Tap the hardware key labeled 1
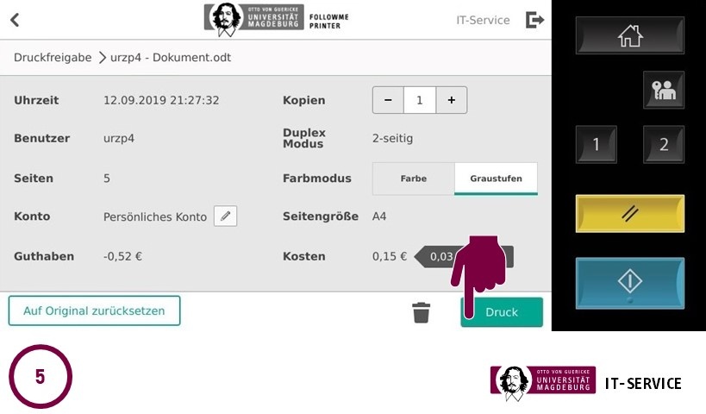 click(597, 144)
